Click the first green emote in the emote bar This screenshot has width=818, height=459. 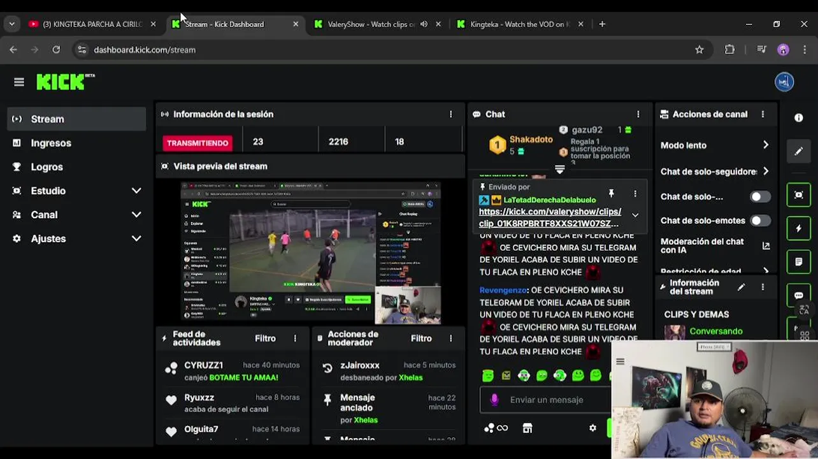[x=488, y=375]
